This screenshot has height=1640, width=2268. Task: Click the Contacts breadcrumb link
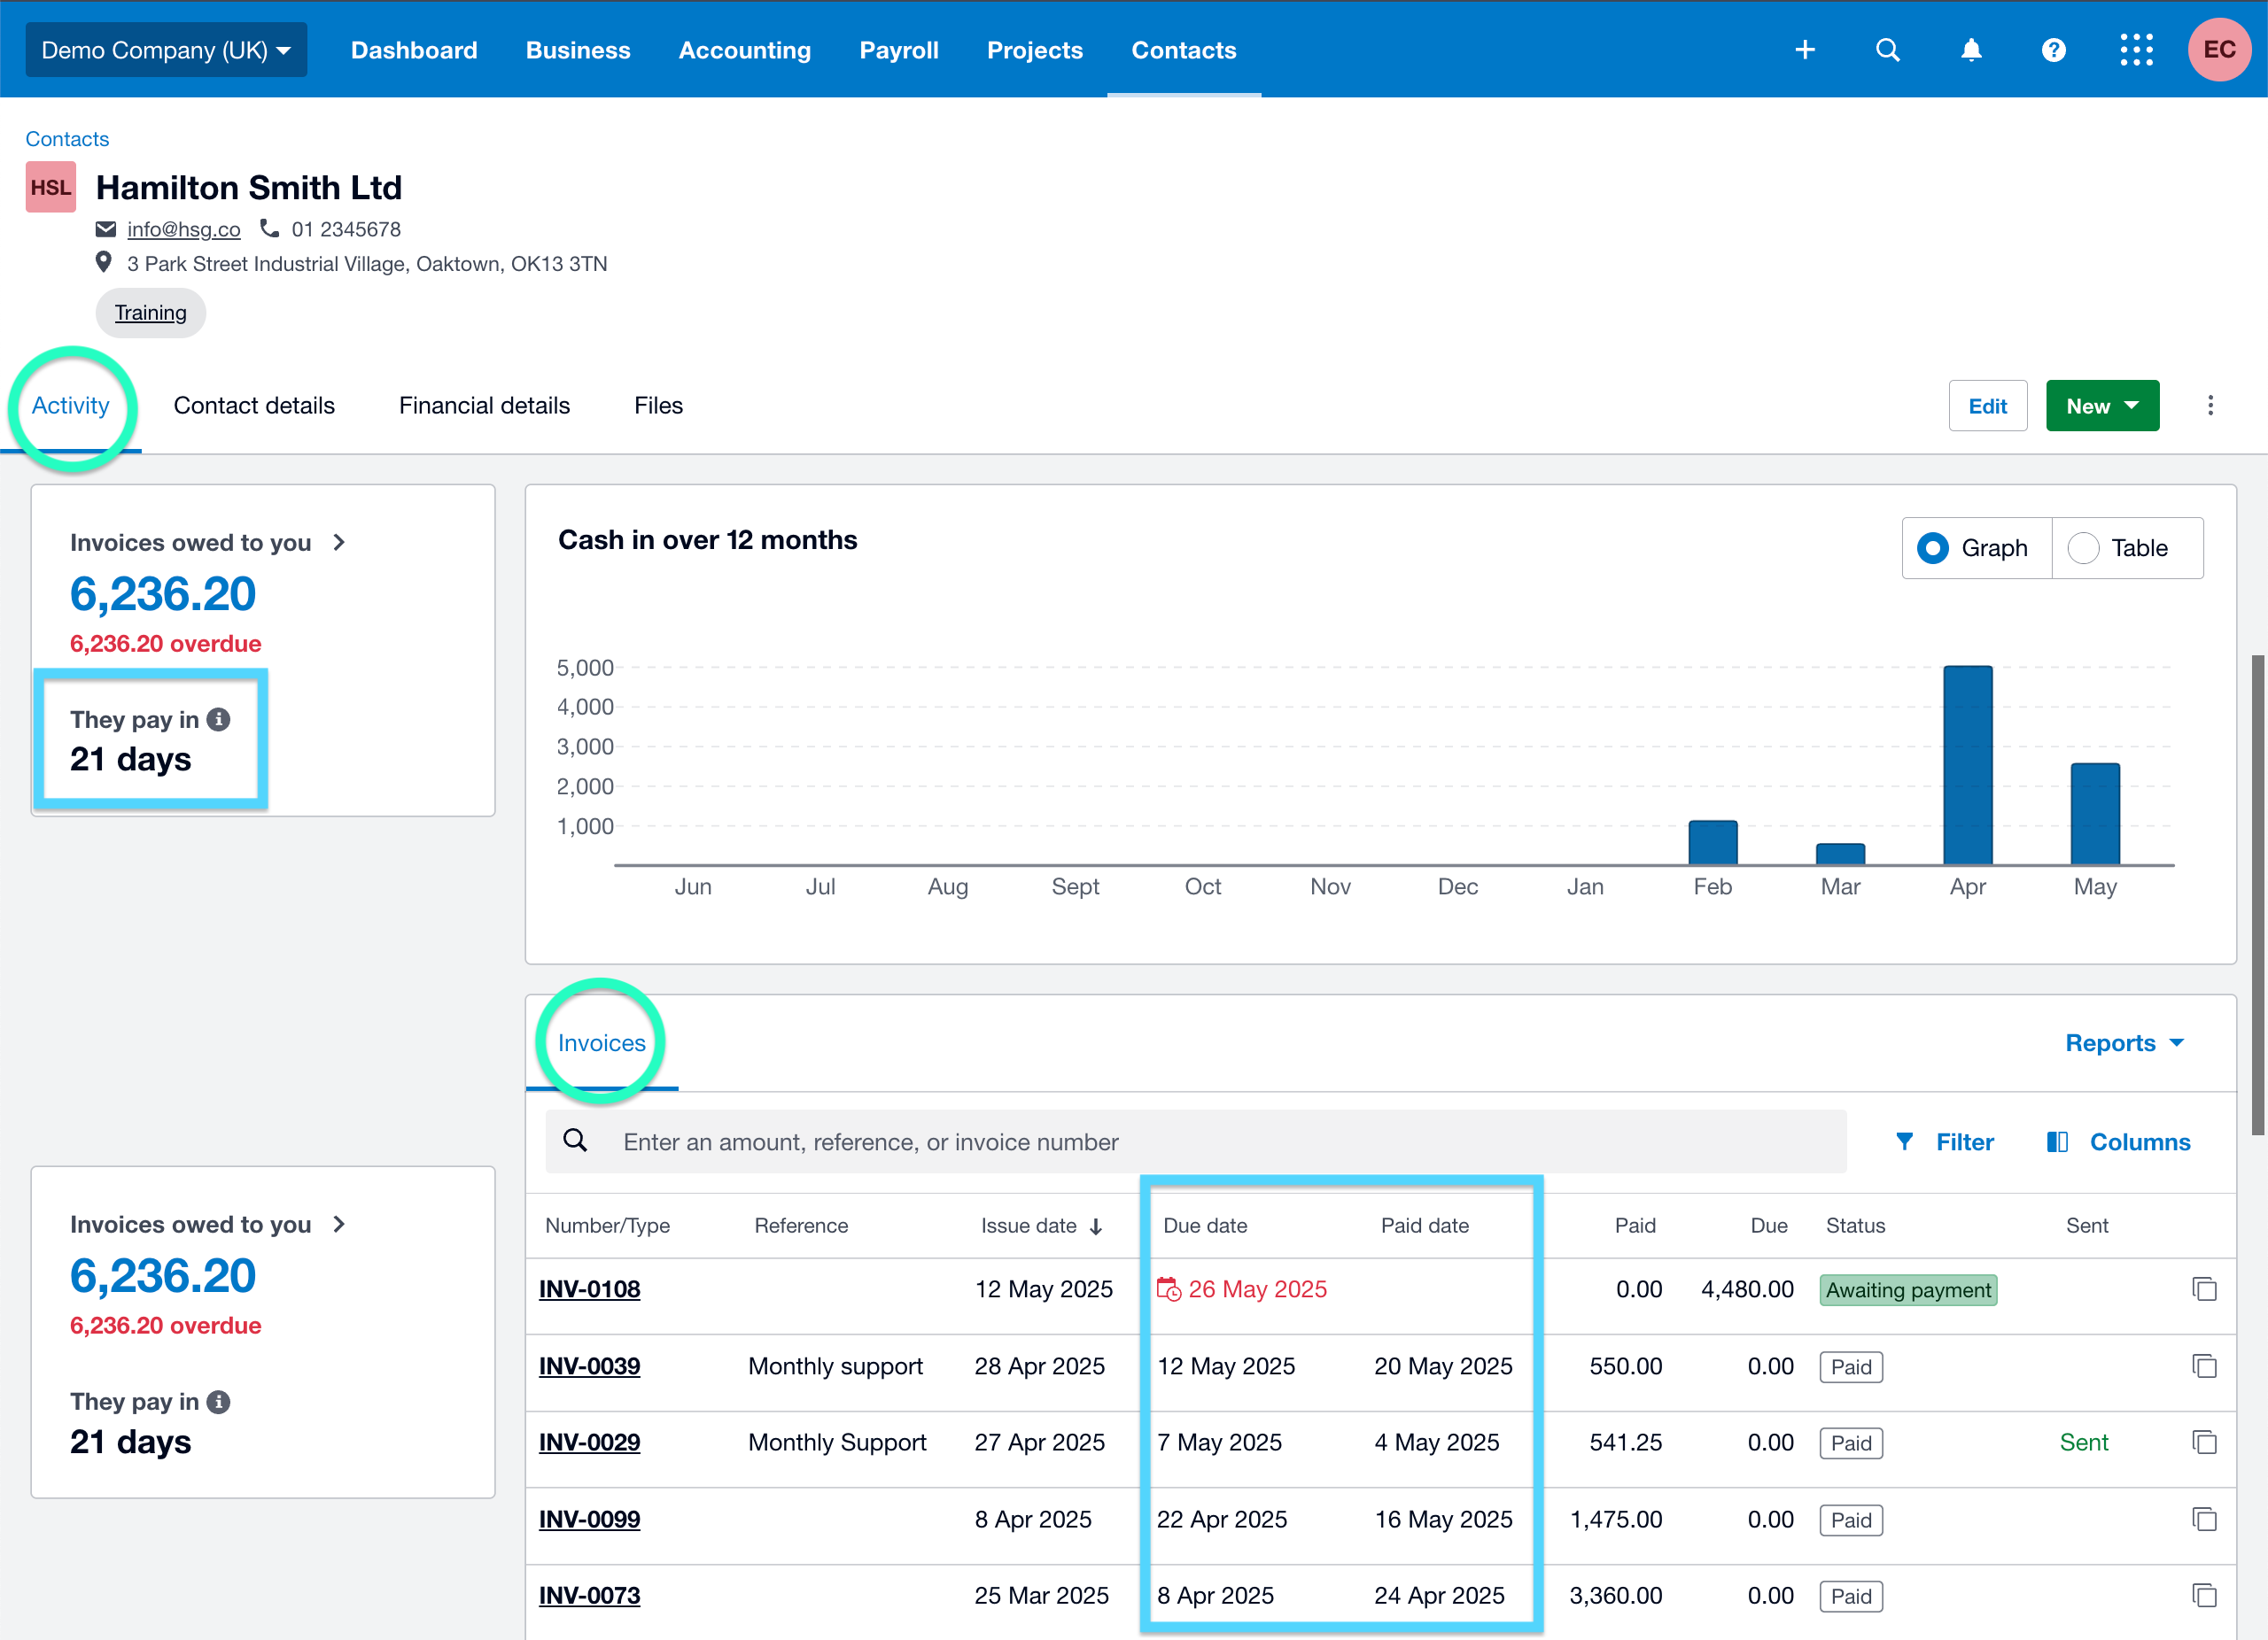(67, 139)
